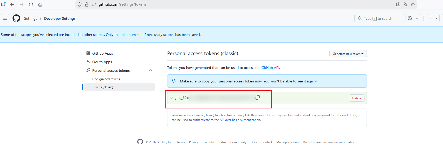Click the Type / to search field
The width and height of the screenshot is (443, 162).
379,18
